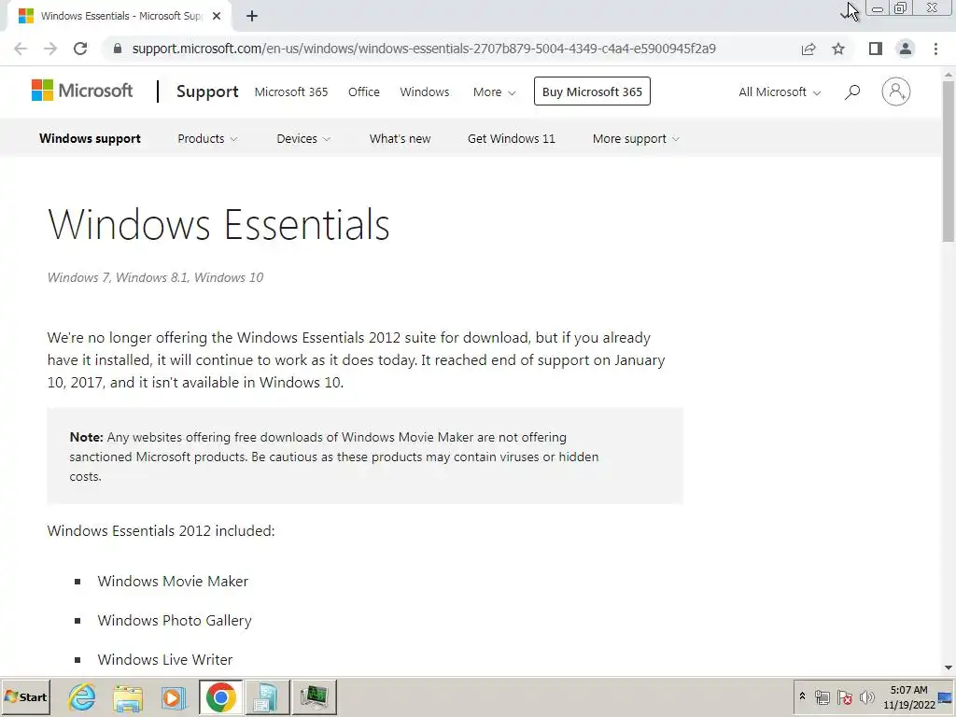Open the Chrome profile avatar icon

coord(906,49)
